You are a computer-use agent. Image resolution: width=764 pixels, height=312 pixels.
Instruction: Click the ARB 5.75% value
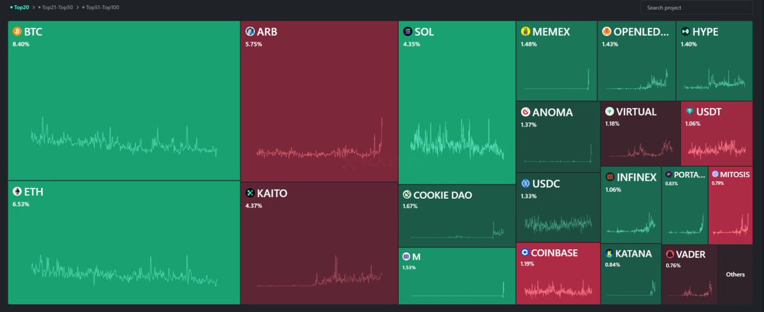(x=254, y=45)
